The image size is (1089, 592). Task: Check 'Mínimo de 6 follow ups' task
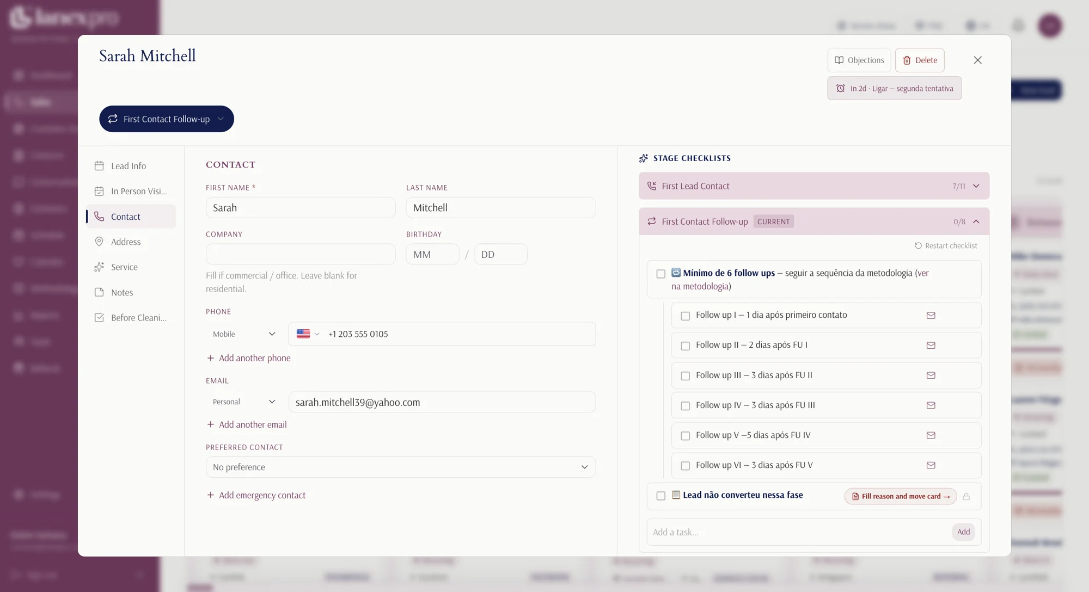[660, 274]
